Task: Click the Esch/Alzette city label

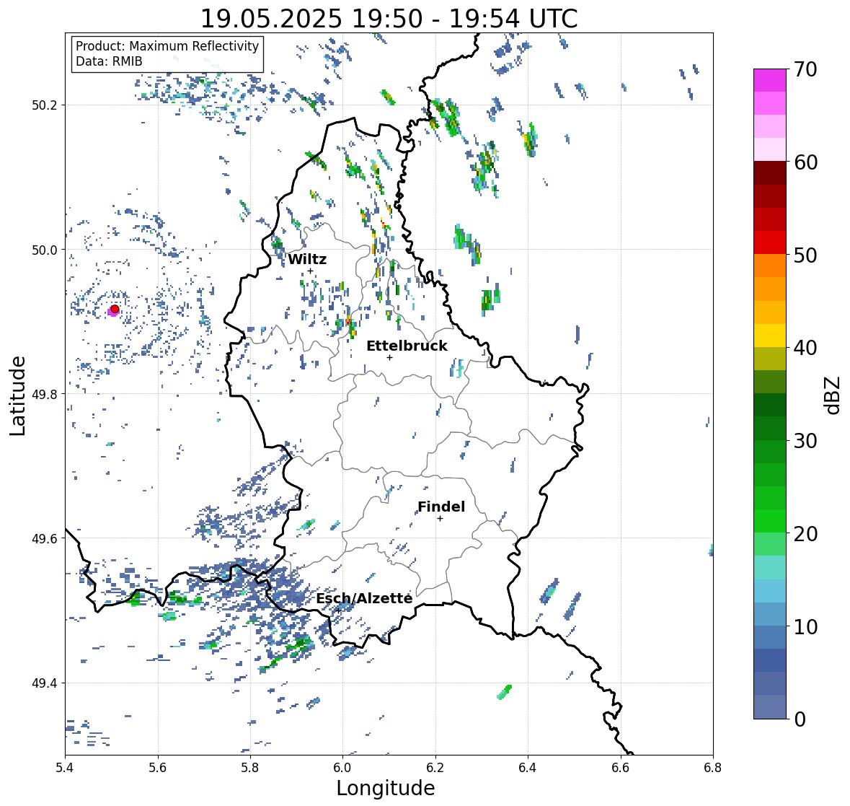Action: (x=364, y=598)
